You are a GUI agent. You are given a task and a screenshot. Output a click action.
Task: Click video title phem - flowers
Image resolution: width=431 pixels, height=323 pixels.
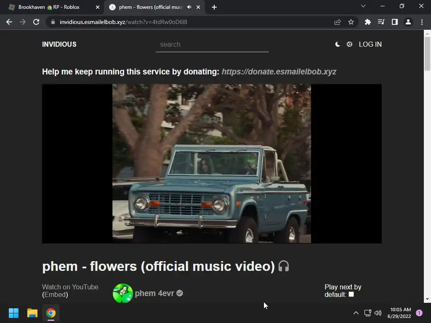pyautogui.click(x=158, y=266)
